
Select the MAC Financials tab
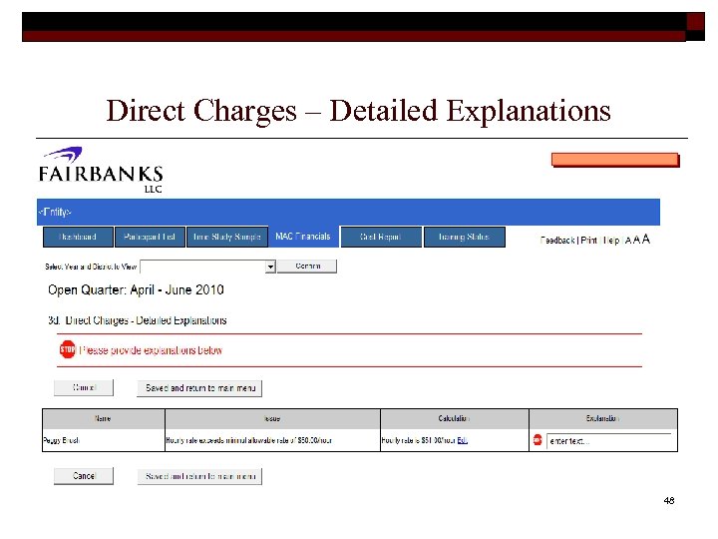[x=303, y=237]
